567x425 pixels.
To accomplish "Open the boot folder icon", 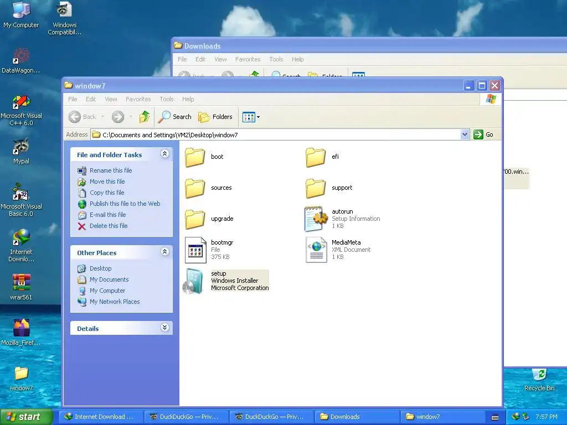I will pyautogui.click(x=195, y=157).
